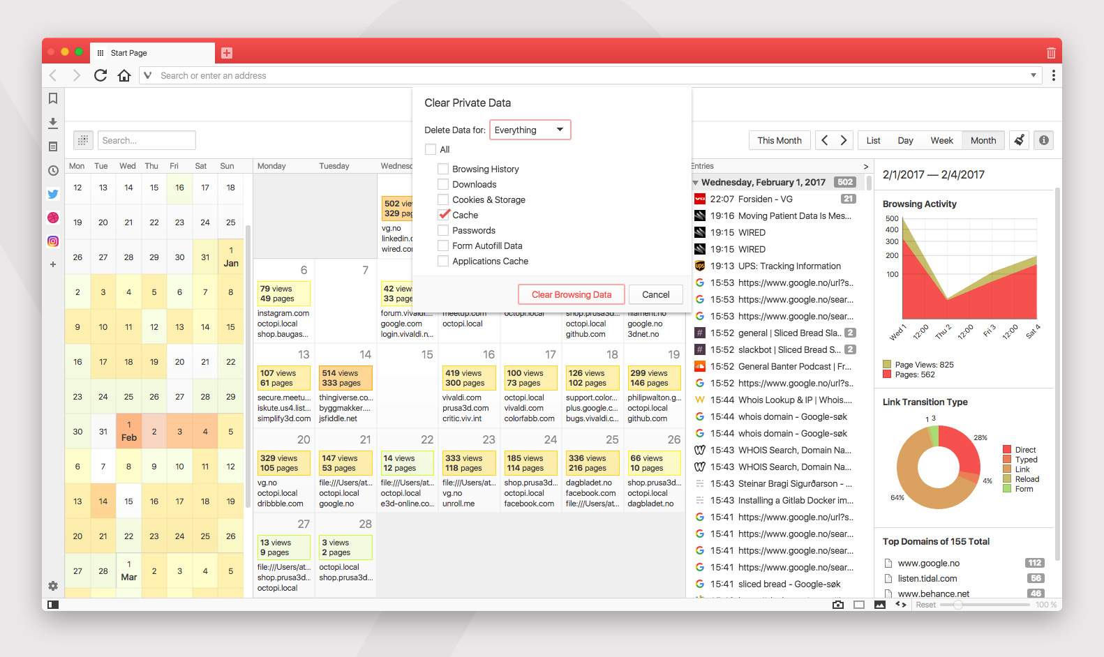This screenshot has height=657, width=1104.
Task: Reload the current page
Action: coord(100,75)
